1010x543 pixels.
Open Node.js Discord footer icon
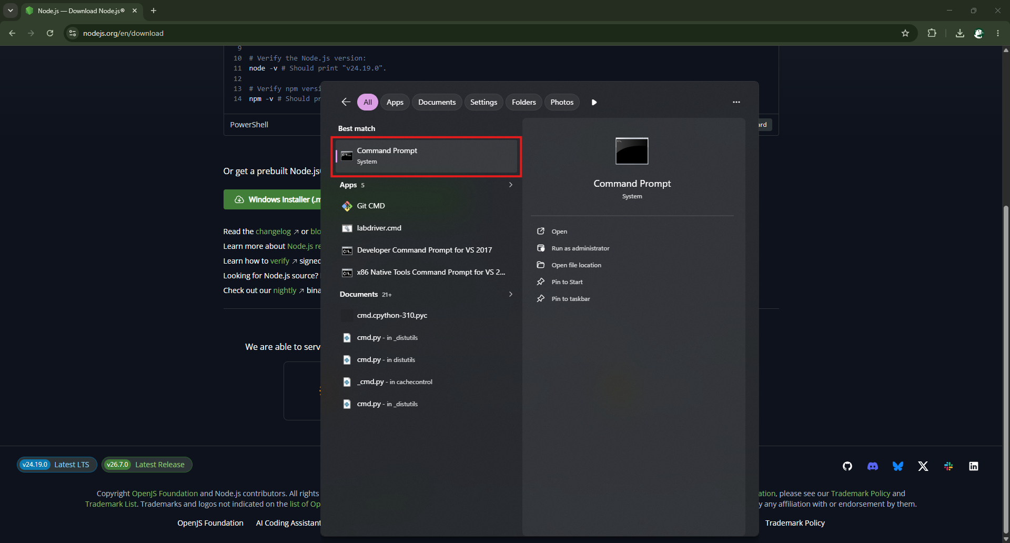coord(873,466)
